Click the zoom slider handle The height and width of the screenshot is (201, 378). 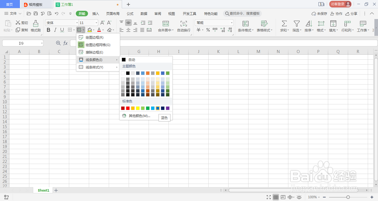pyautogui.click(x=348, y=197)
